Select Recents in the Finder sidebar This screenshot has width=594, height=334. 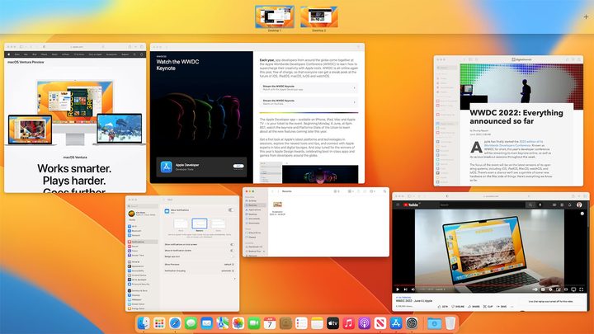click(255, 205)
